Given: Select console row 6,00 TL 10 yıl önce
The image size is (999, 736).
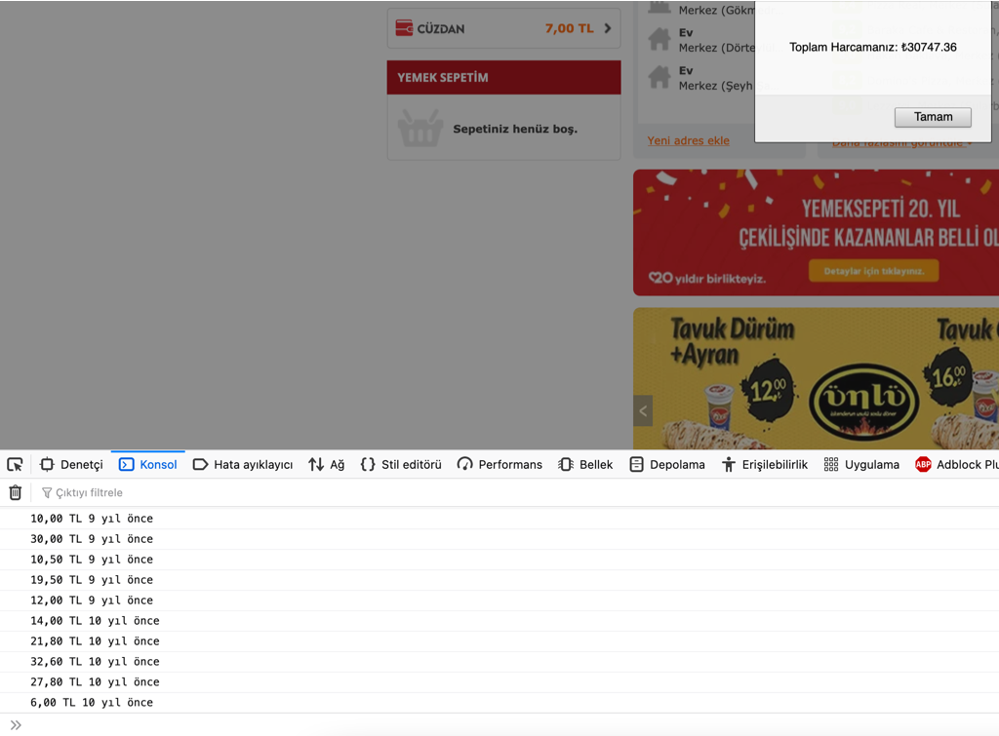Looking at the screenshot, I should coord(499,702).
